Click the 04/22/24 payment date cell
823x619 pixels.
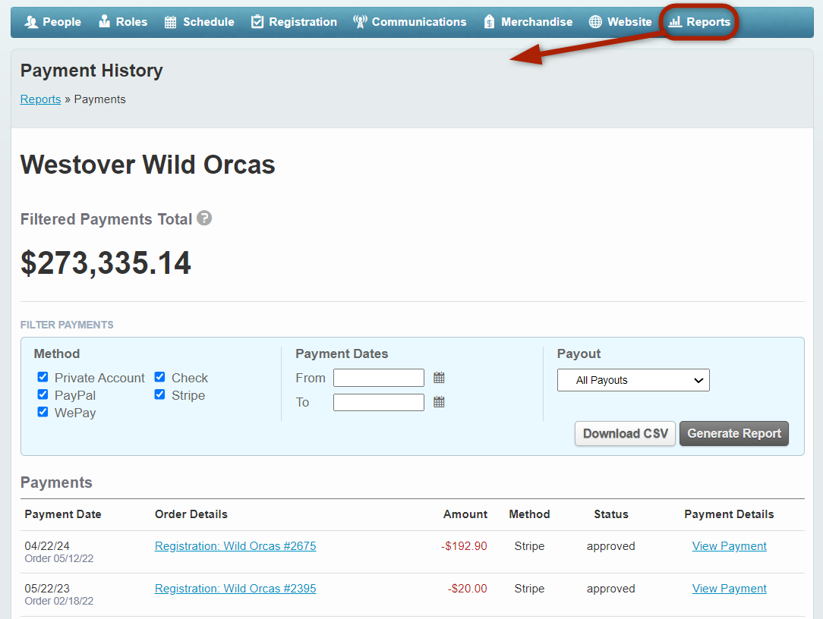pyautogui.click(x=47, y=546)
